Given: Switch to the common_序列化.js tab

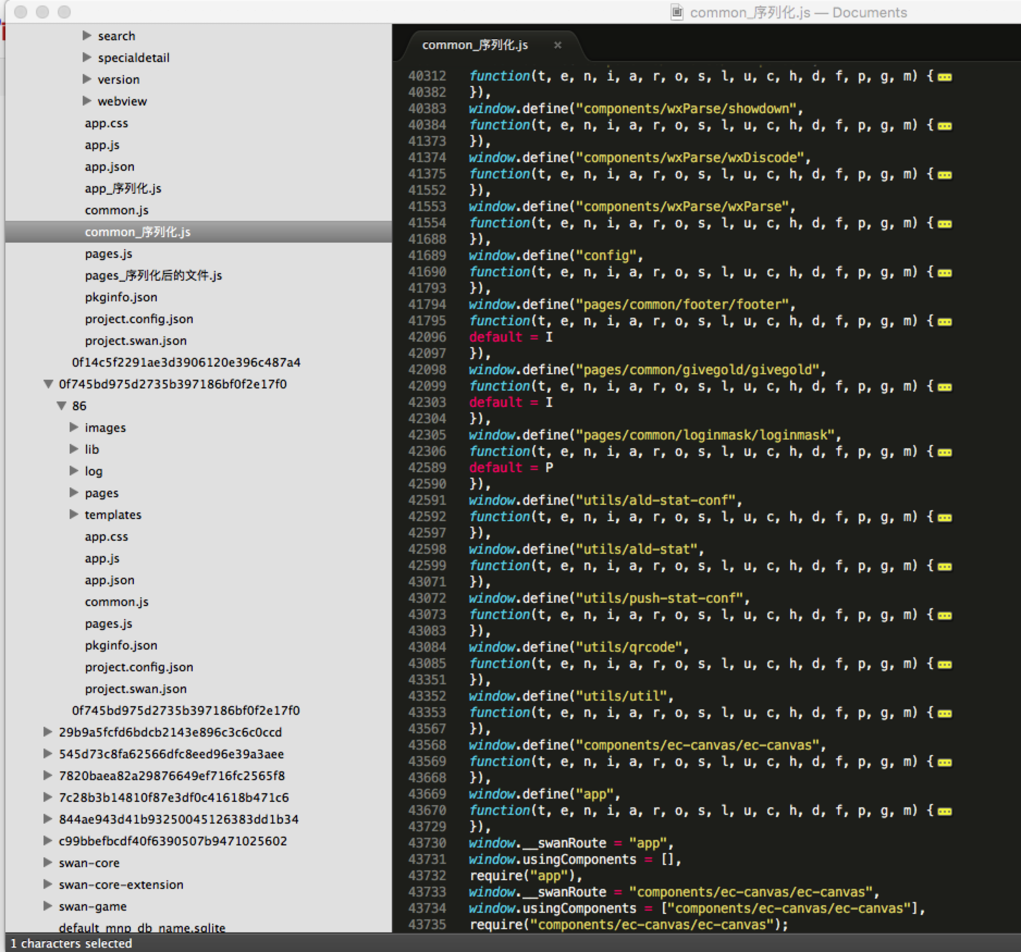Looking at the screenshot, I should tap(475, 45).
